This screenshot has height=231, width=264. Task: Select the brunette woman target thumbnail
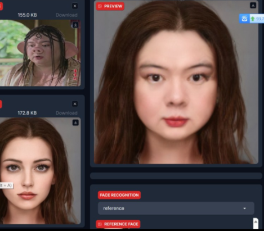[x=40, y=171]
